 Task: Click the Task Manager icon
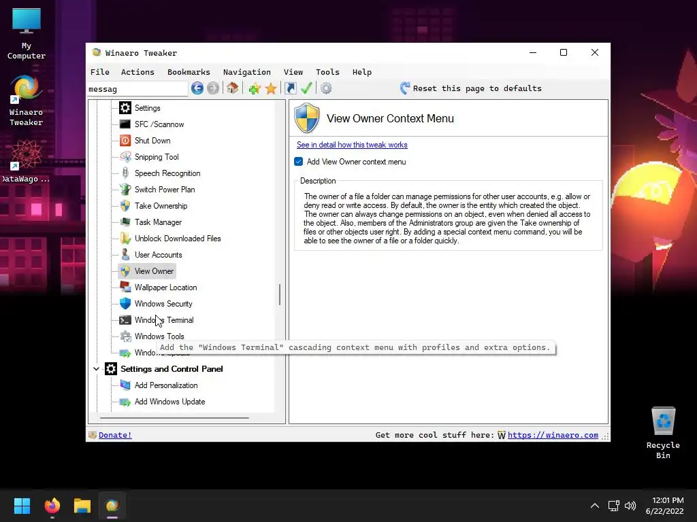click(125, 222)
